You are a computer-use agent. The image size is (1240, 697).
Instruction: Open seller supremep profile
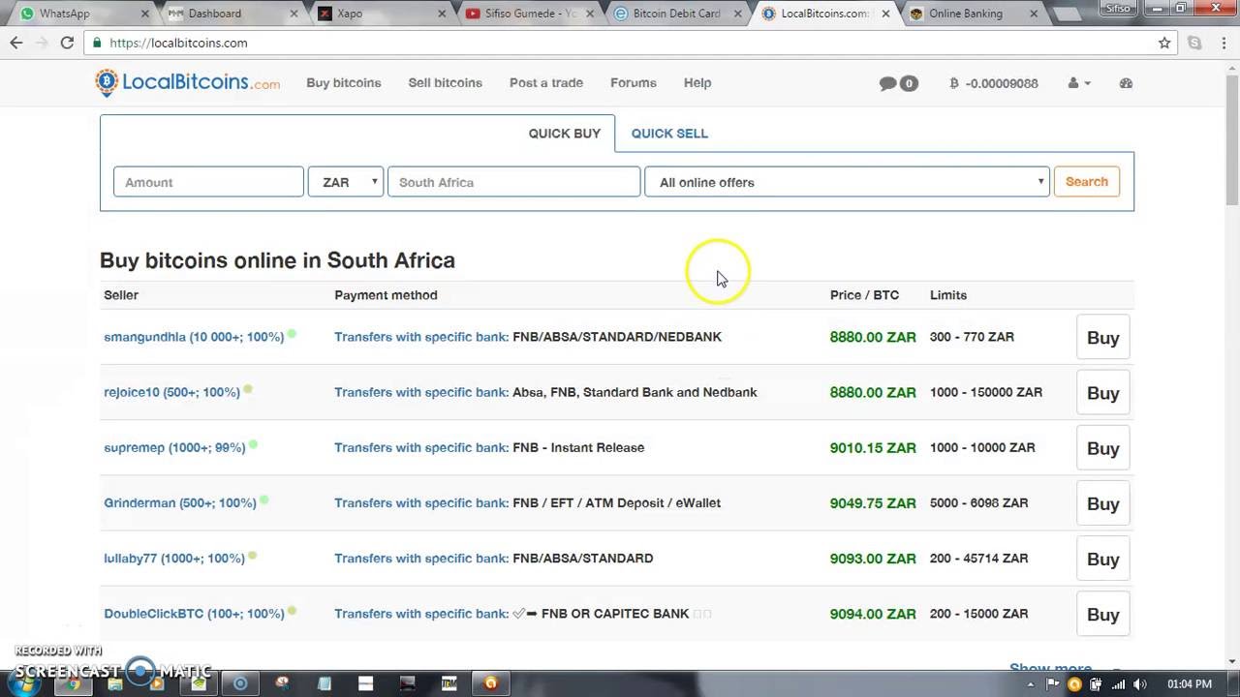pos(174,447)
